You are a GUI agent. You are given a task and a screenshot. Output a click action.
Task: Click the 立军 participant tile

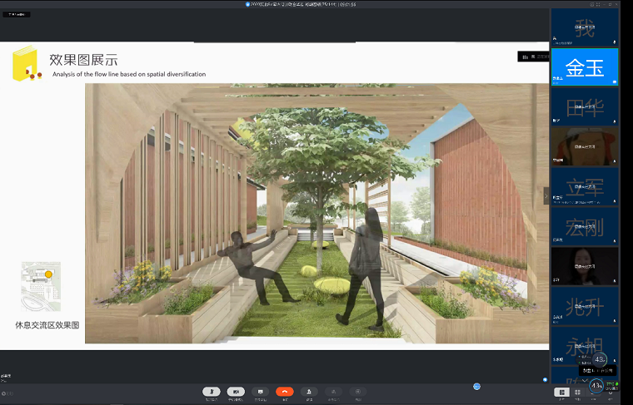tap(584, 186)
